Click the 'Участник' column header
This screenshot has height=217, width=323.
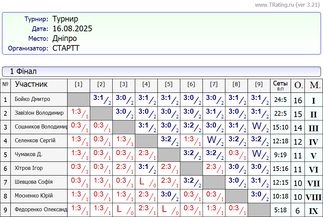pos(31,84)
